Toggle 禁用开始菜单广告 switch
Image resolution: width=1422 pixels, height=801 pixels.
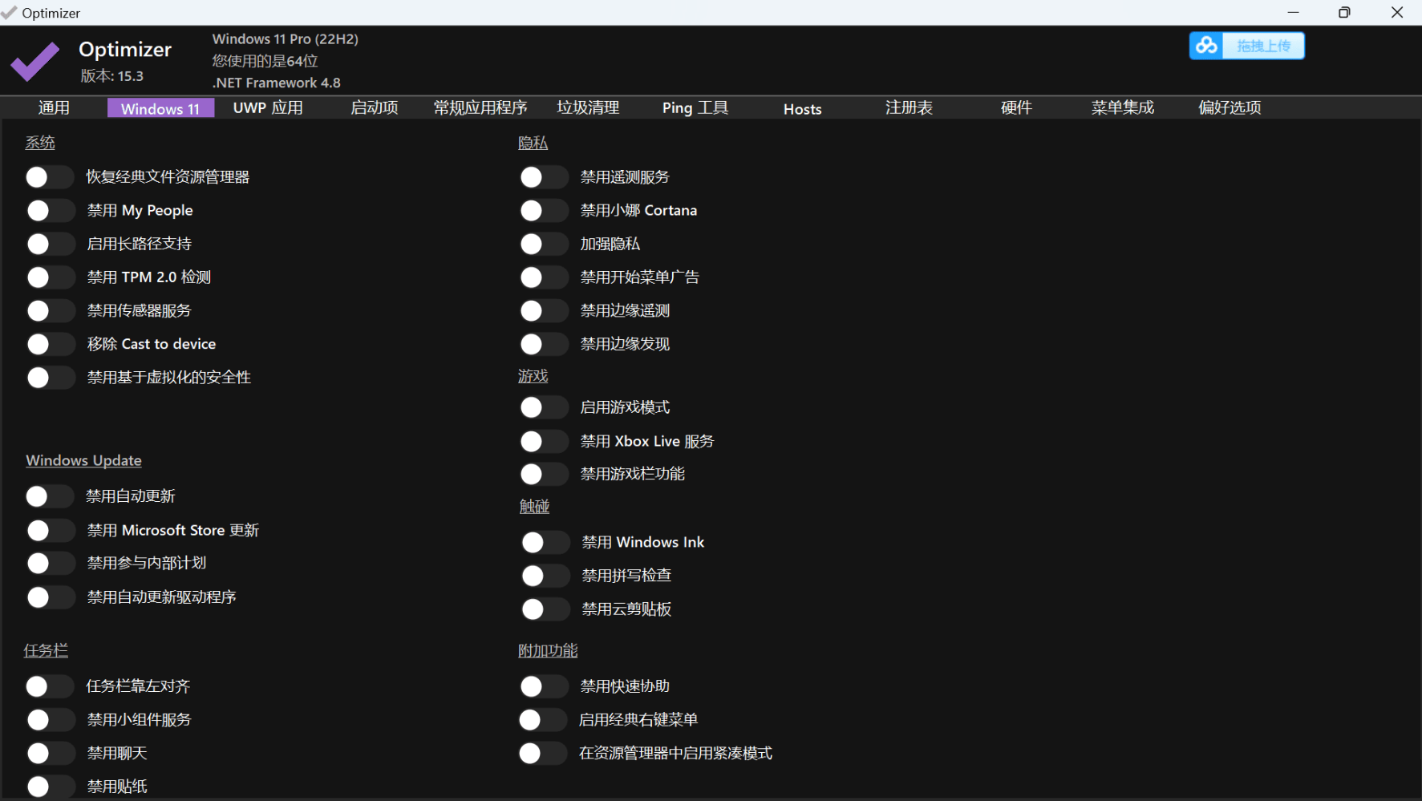(x=543, y=277)
